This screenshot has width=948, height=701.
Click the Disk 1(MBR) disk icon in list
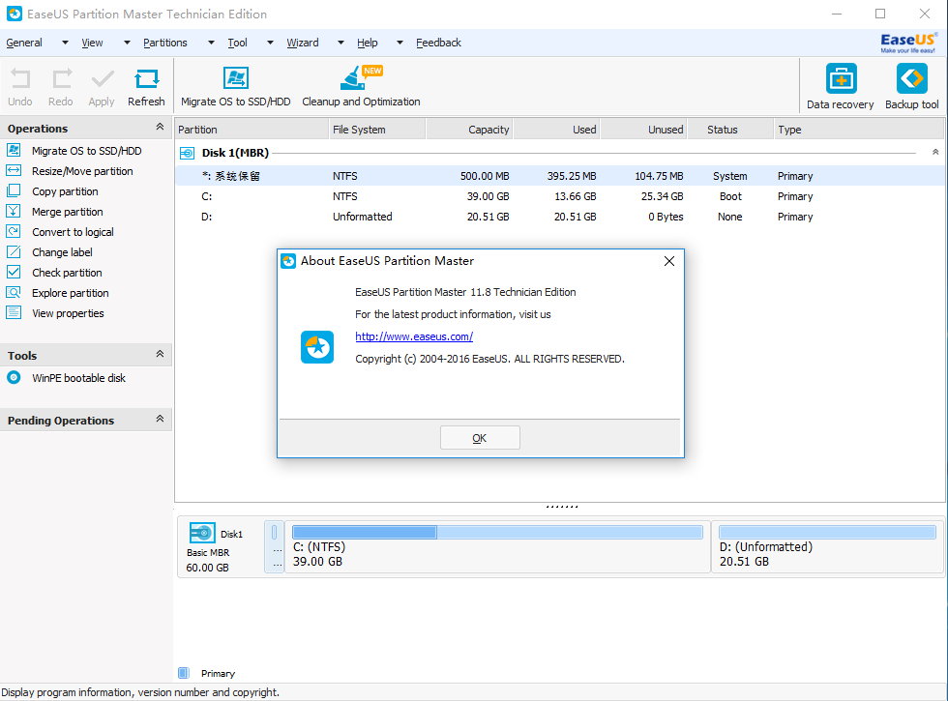click(x=187, y=154)
